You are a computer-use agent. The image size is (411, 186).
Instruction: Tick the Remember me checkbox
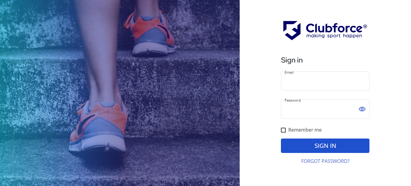pos(283,130)
